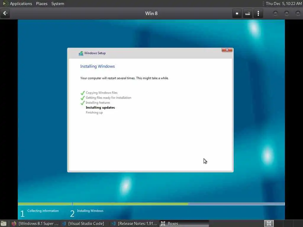303x227 pixels.
Task: Click the clock showing Thu Dec 5
Action: (x=284, y=4)
